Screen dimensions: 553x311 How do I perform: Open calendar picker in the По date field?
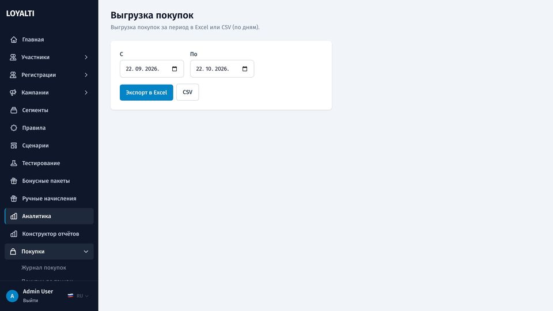point(245,69)
